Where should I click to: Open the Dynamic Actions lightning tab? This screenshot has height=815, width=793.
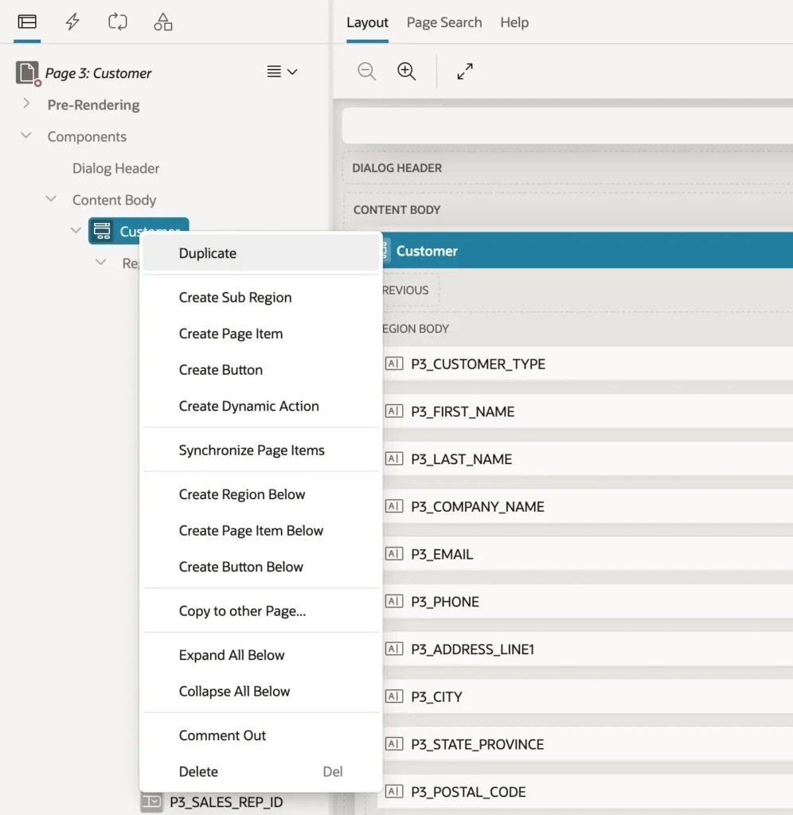point(72,21)
